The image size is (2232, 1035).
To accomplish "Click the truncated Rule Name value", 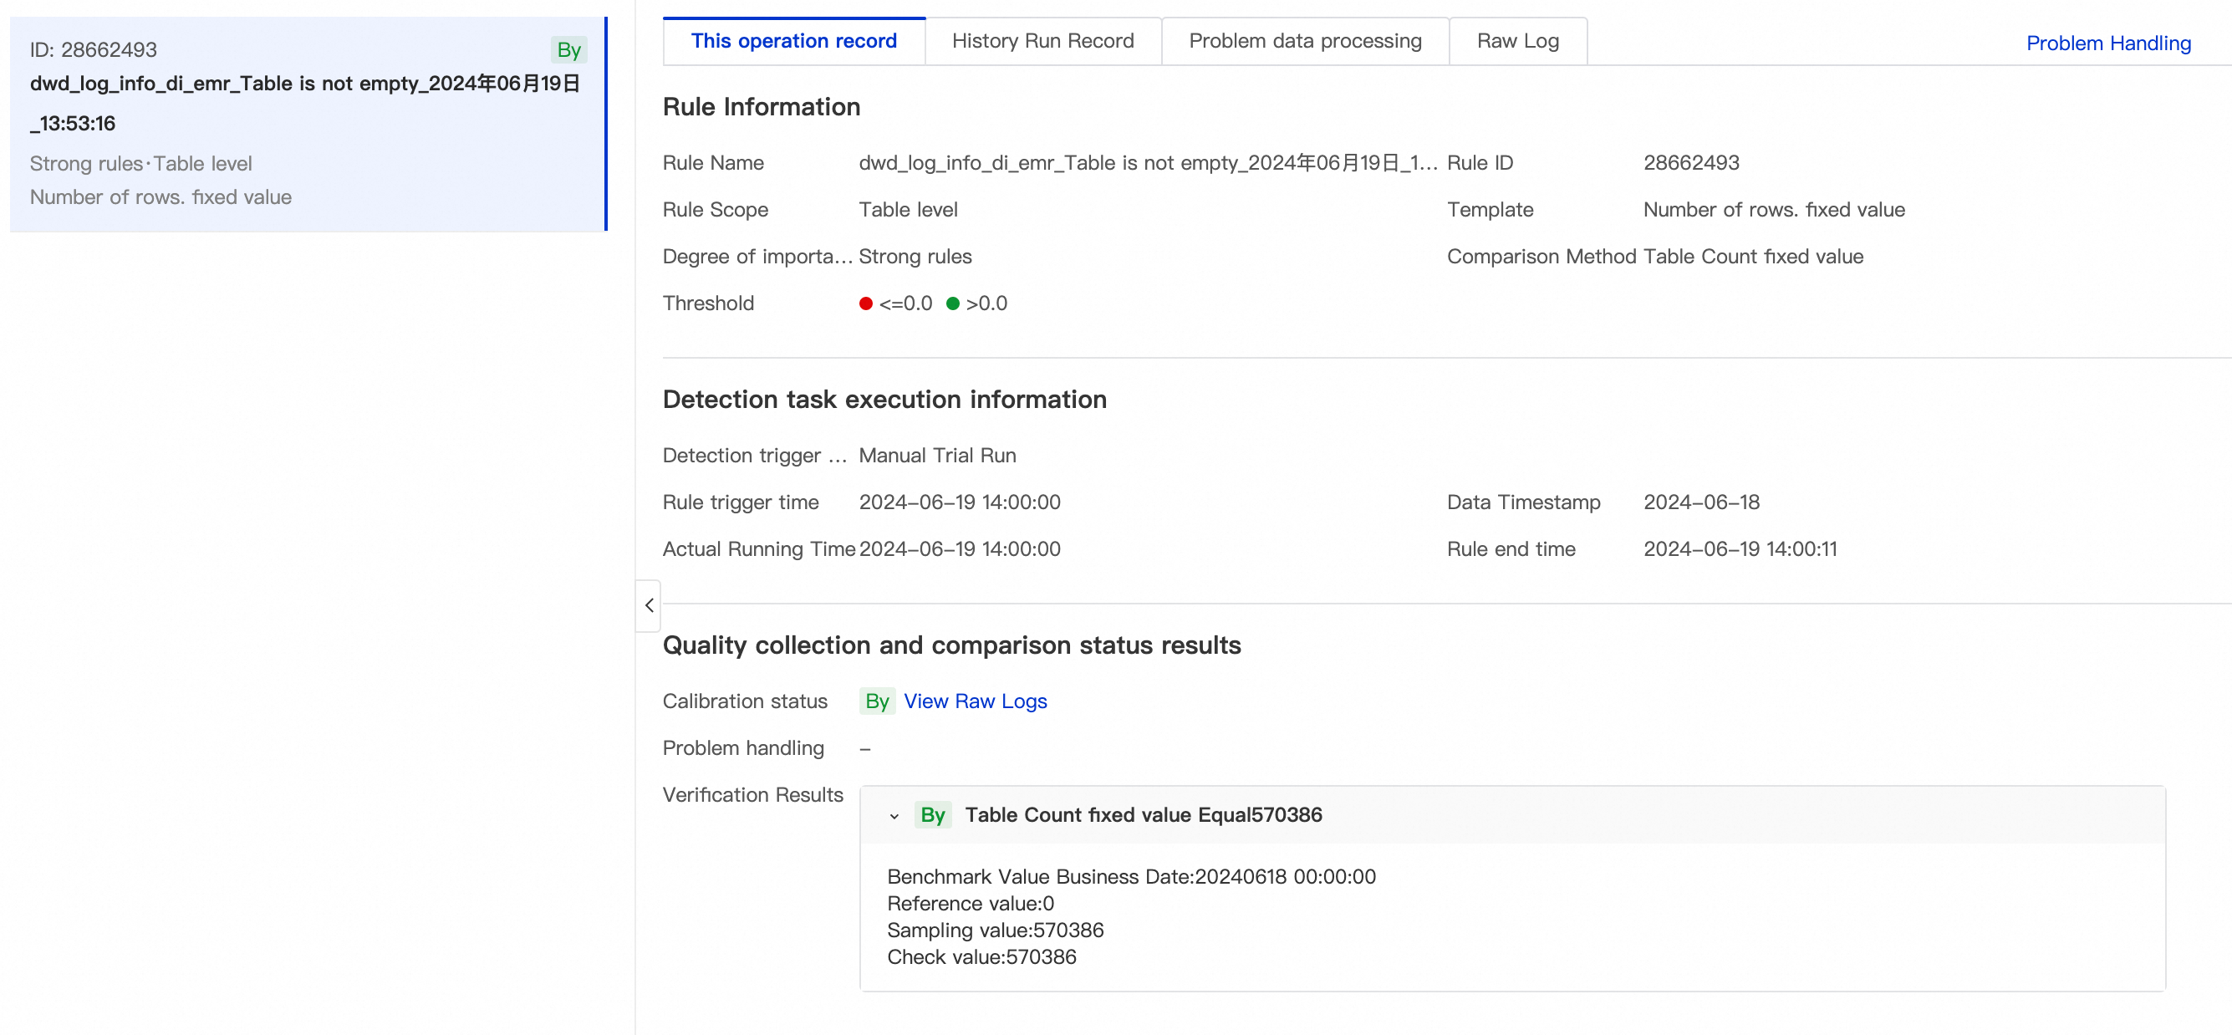I will point(1147,163).
